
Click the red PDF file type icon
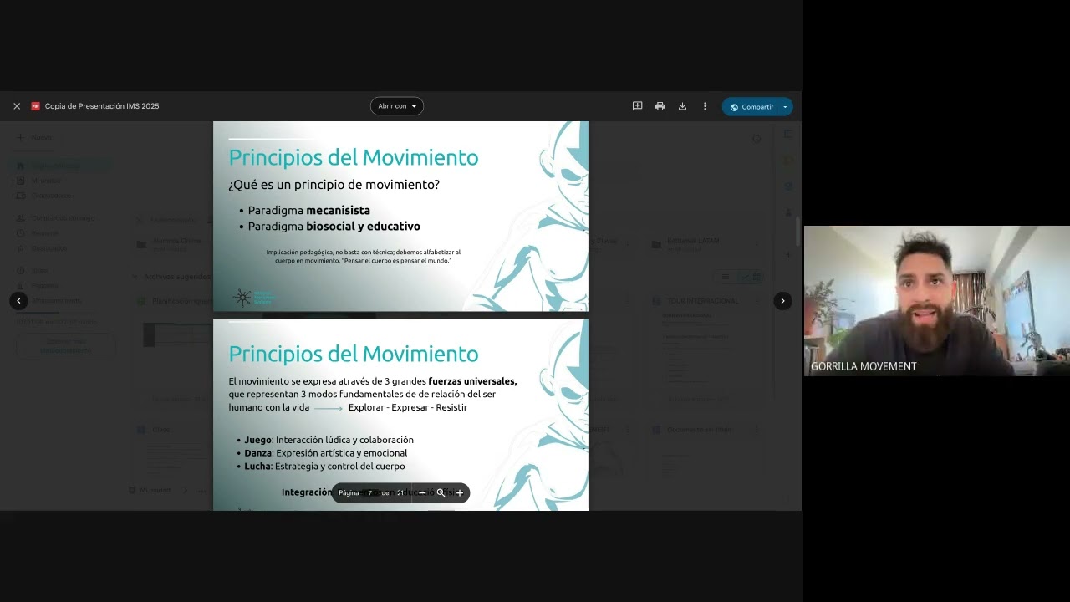(x=36, y=106)
